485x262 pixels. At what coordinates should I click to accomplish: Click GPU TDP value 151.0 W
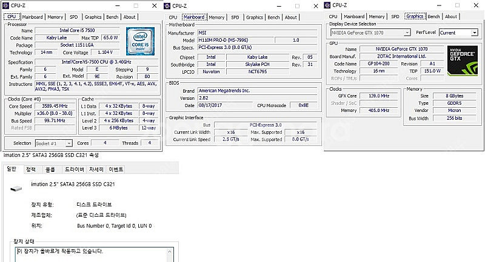432,71
